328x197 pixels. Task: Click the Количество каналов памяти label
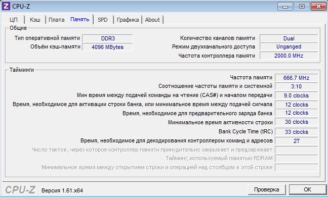coord(218,38)
